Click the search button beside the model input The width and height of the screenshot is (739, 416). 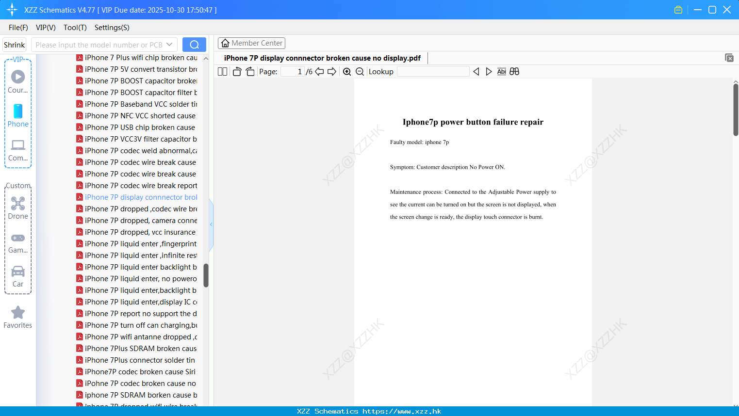[x=194, y=45]
